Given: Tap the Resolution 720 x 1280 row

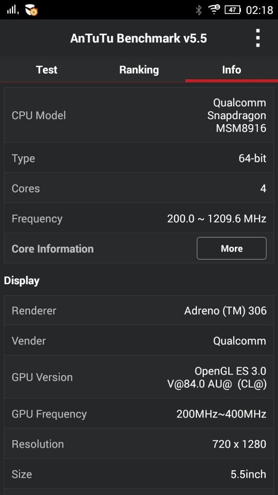Looking at the screenshot, I should (x=139, y=444).
